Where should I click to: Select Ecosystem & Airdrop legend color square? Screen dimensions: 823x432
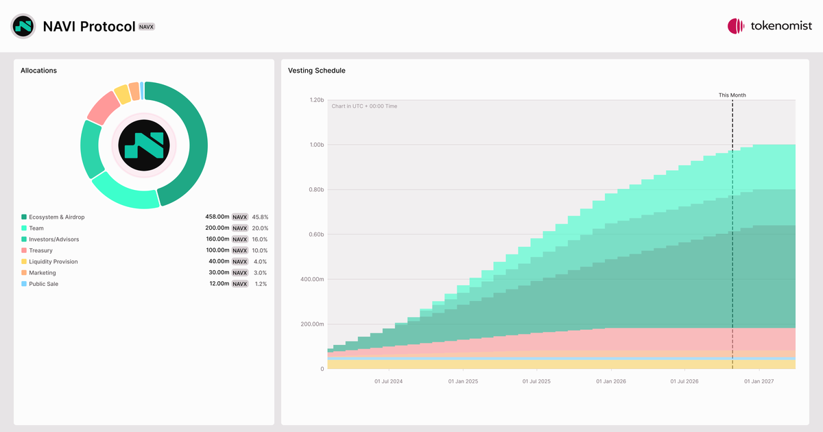click(24, 217)
